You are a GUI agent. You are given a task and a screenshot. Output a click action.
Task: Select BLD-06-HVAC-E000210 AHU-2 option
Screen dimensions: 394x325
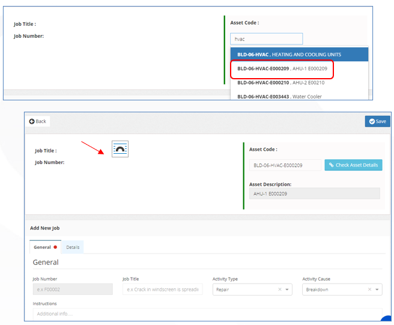pyautogui.click(x=299, y=83)
